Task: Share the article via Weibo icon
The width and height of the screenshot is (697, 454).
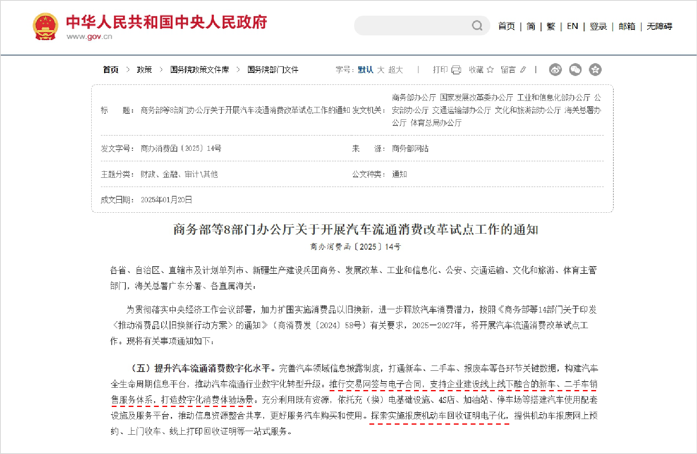Action: (555, 70)
